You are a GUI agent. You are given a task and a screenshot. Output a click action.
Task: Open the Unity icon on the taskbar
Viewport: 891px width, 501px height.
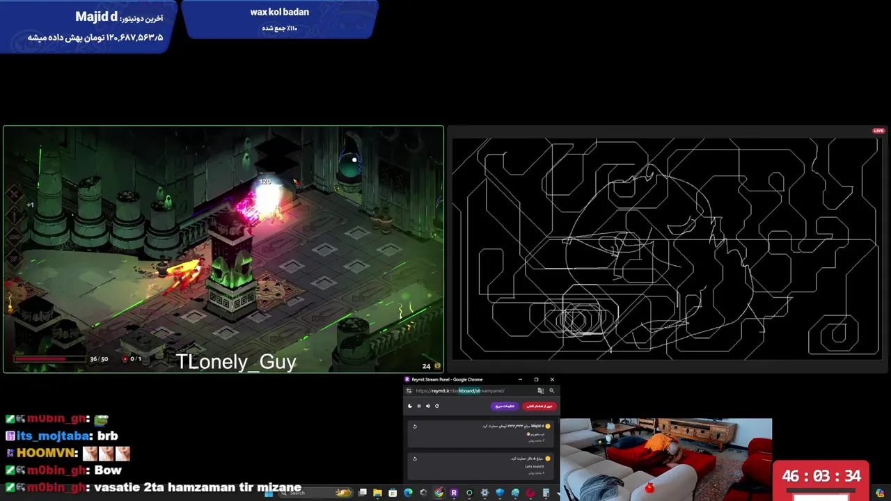pos(423,493)
